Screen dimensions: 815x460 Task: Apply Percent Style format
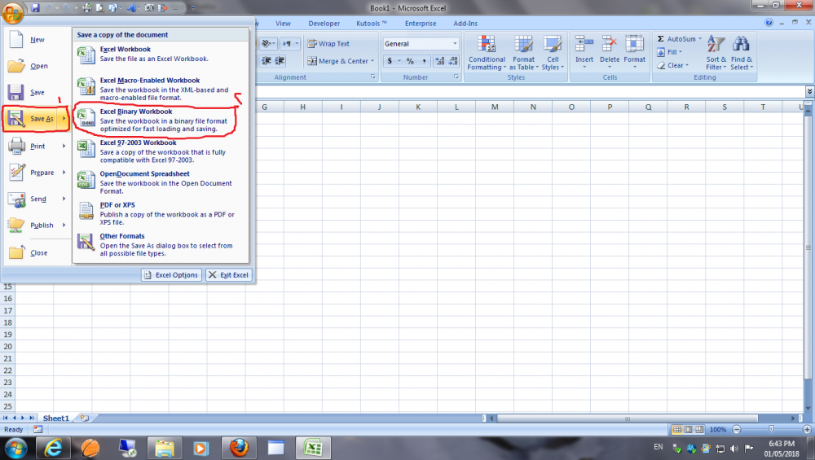pyautogui.click(x=410, y=61)
